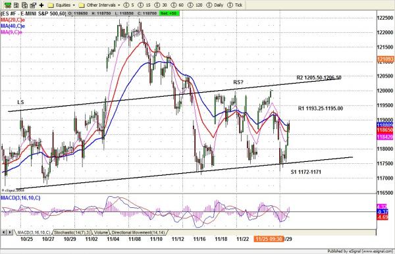Click the R2 1205.50-1206.50 resistance label
This screenshot has height=254, width=395.
(x=319, y=78)
